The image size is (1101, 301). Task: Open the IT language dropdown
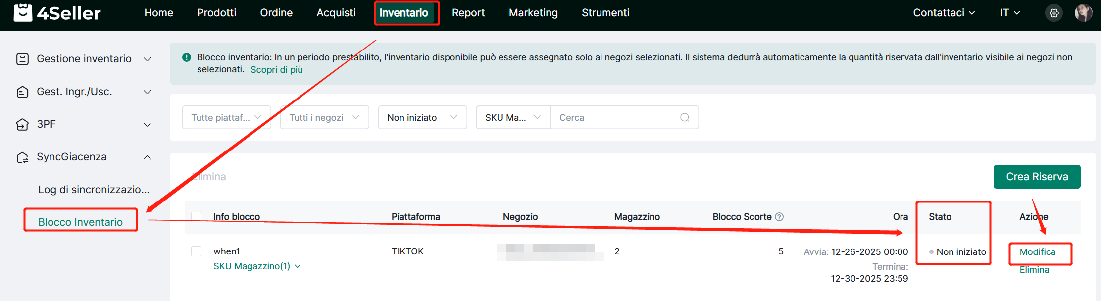[x=1009, y=13]
